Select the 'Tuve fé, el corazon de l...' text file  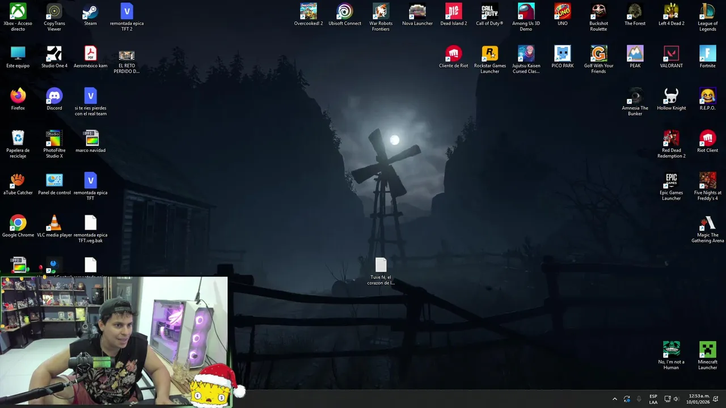381,265
